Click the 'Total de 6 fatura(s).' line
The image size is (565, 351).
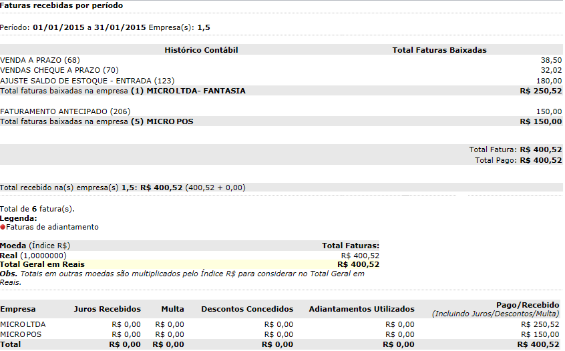37,209
